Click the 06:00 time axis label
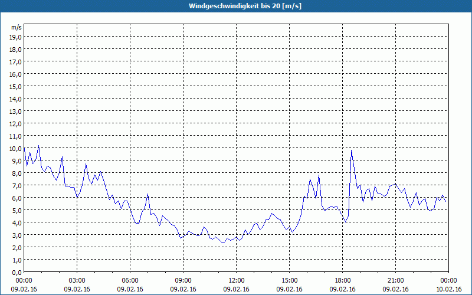This screenshot has width=472, height=295. 130,281
